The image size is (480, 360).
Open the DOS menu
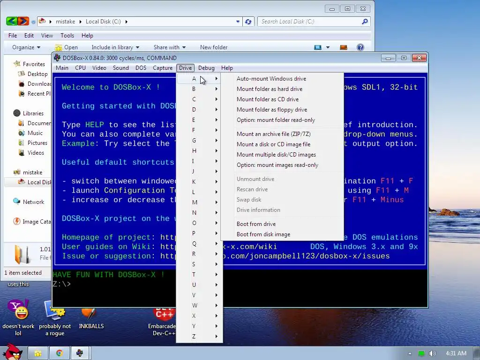[x=141, y=68]
